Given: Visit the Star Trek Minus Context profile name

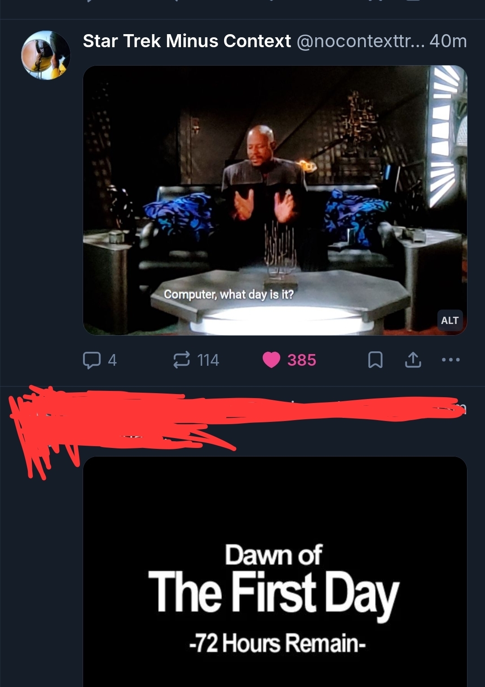Looking at the screenshot, I should point(187,41).
